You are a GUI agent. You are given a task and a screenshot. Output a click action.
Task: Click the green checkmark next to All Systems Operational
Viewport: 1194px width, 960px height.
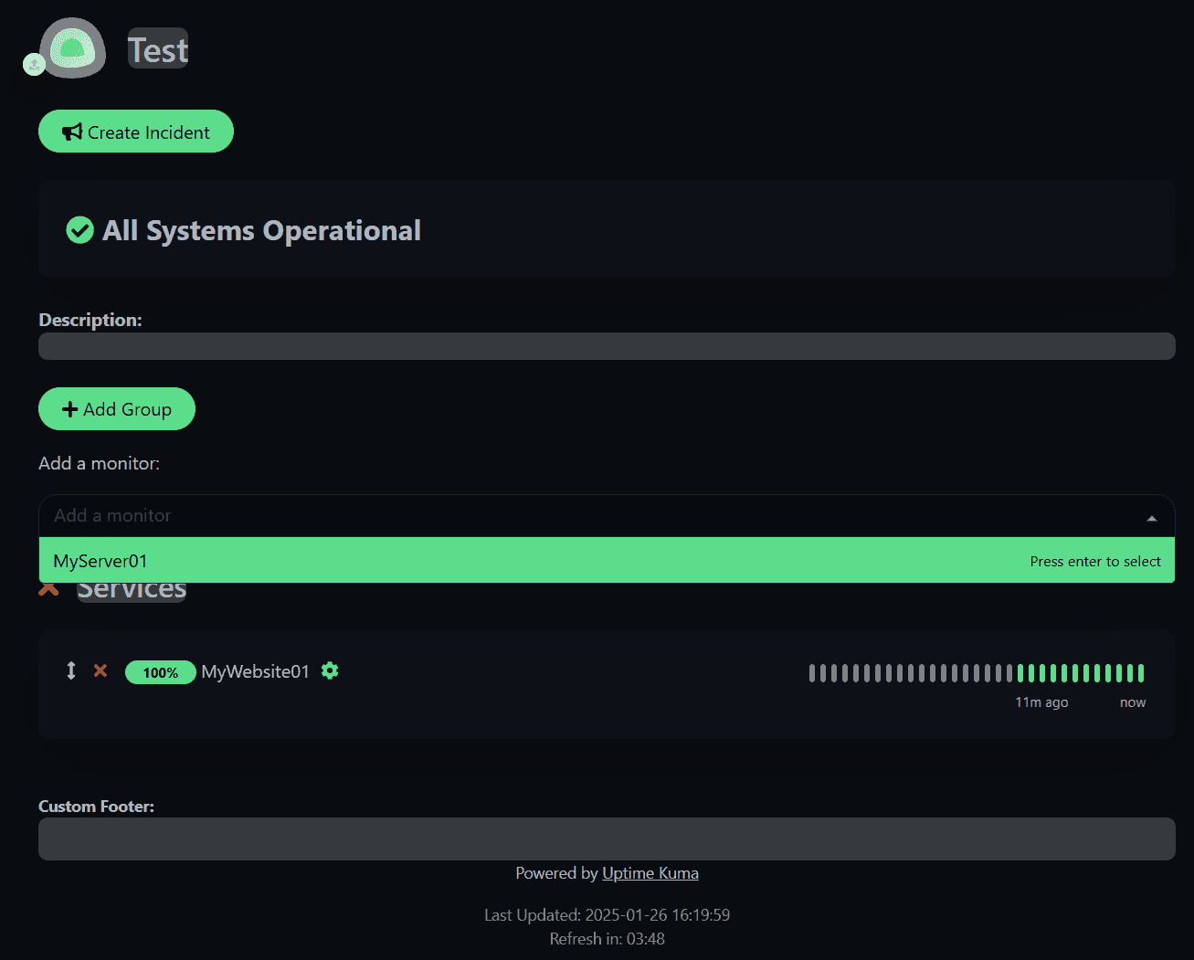pos(79,230)
